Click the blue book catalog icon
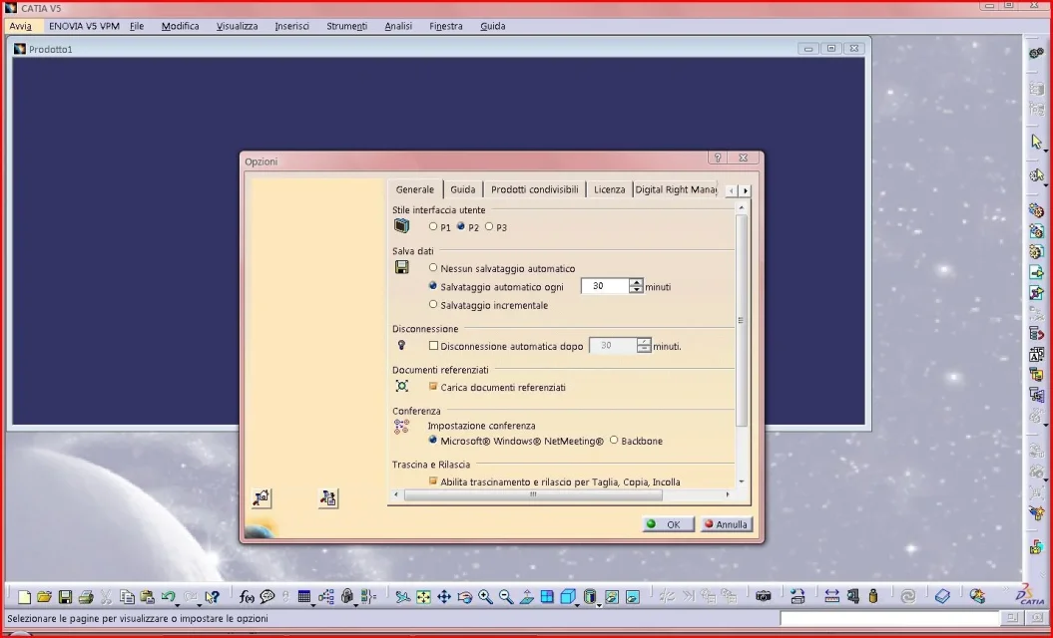Screen dimensions: 1053x638 [x=942, y=597]
